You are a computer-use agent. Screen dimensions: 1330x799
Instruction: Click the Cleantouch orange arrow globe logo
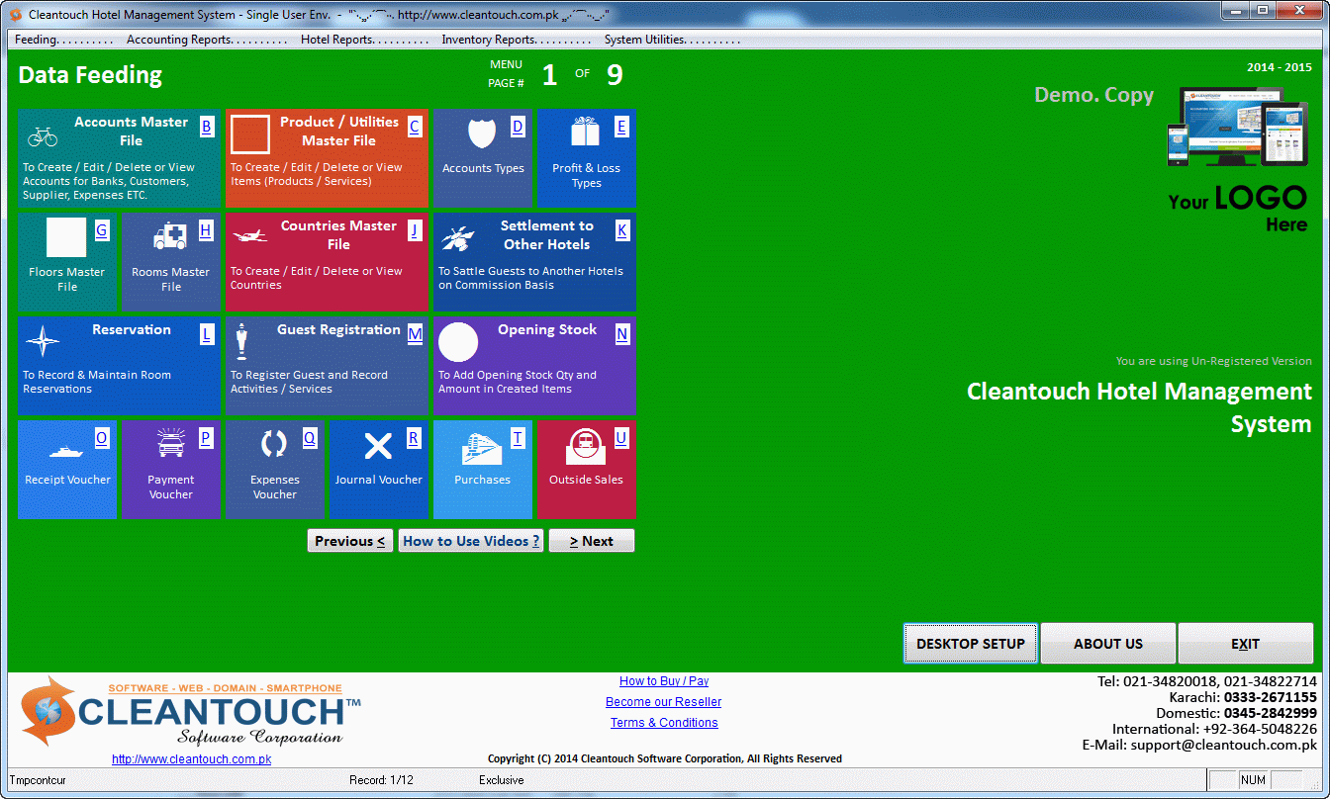[48, 711]
